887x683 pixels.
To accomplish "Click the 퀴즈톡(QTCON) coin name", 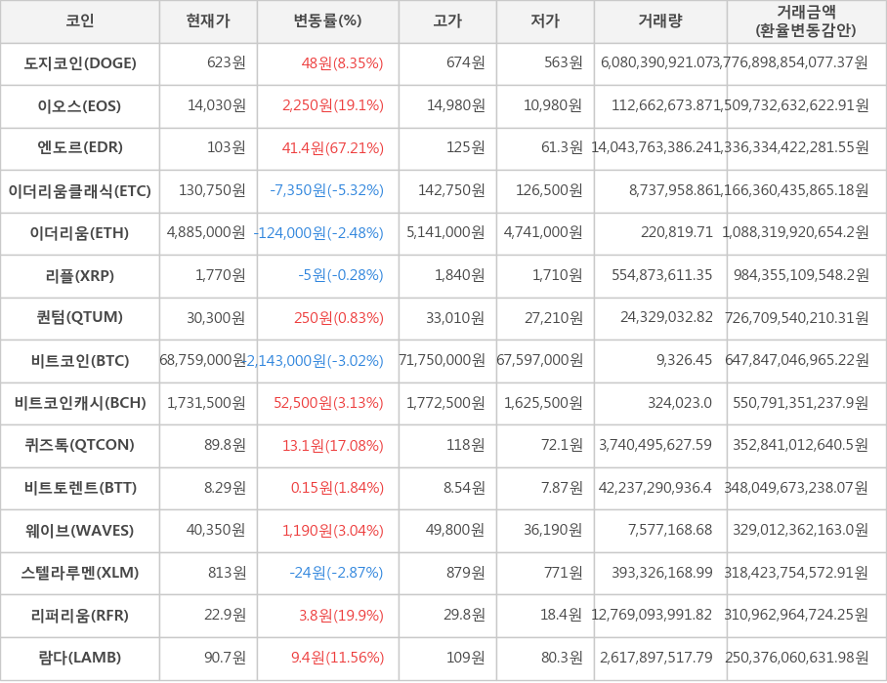I will (80, 446).
